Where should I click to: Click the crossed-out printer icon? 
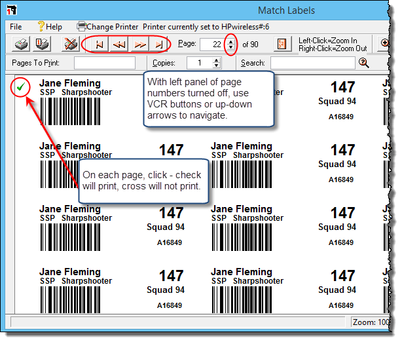tap(71, 44)
